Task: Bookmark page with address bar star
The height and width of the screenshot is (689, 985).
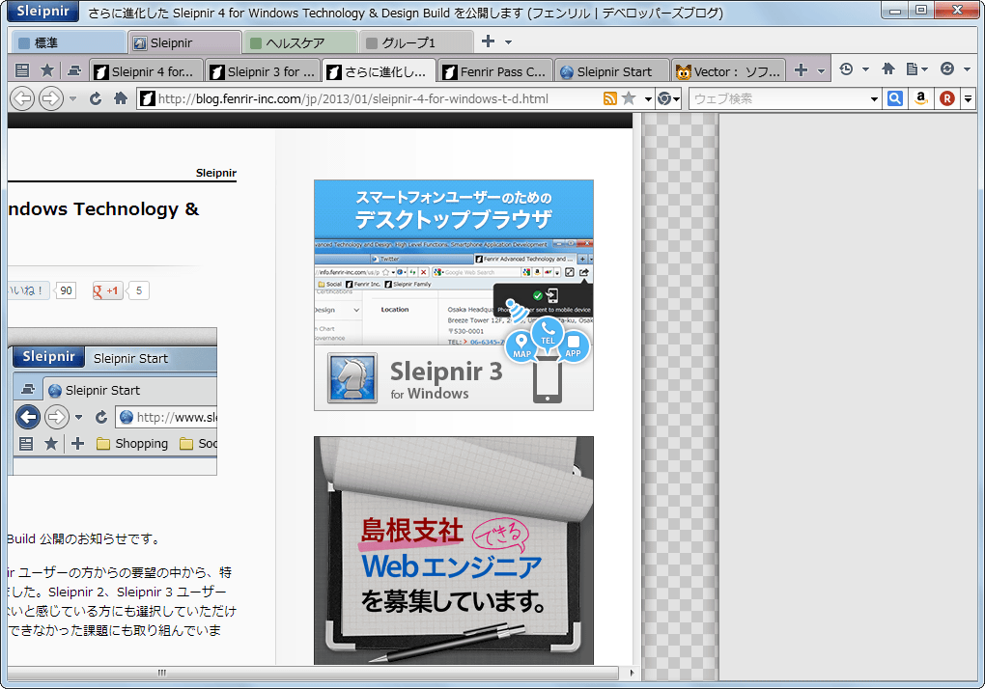Action: pos(629,98)
